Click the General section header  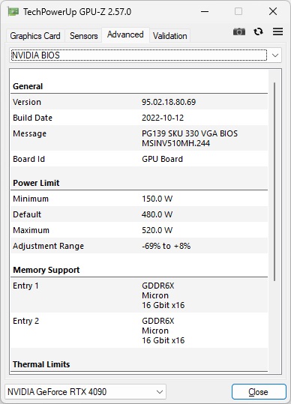[x=28, y=86]
